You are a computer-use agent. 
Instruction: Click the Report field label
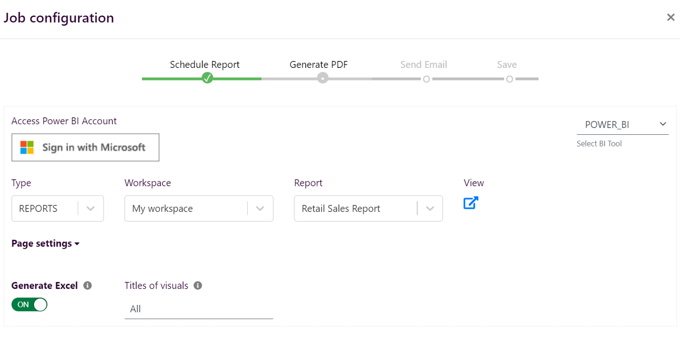click(x=308, y=183)
